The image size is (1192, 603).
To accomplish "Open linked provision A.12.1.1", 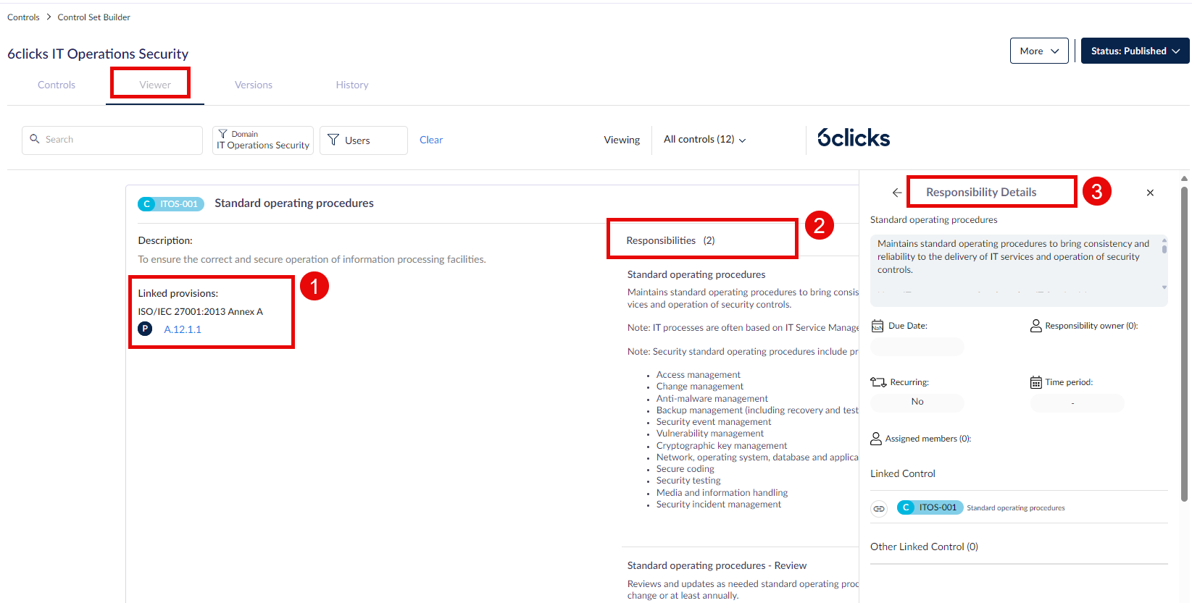I will pyautogui.click(x=183, y=329).
